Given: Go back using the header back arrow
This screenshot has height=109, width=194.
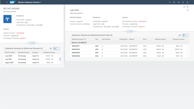Looking at the screenshot, I should pos(7,2).
